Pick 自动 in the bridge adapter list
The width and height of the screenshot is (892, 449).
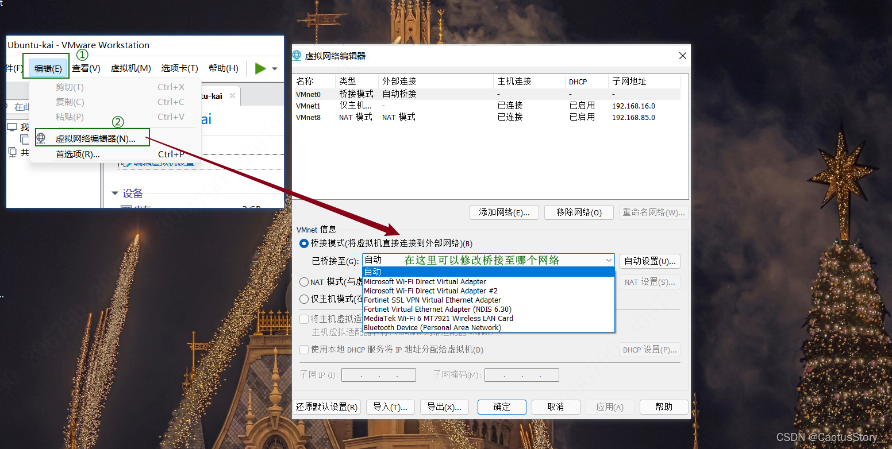[x=489, y=272]
